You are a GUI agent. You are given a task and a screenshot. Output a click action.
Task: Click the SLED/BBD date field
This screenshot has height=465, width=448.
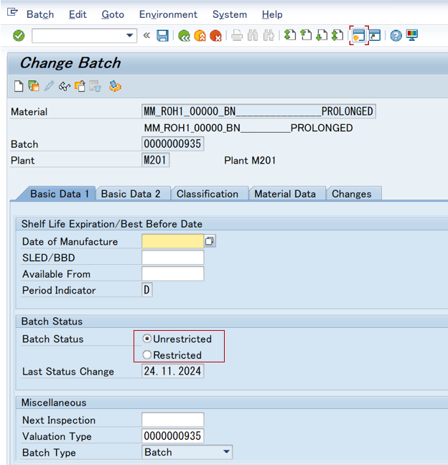point(173,257)
